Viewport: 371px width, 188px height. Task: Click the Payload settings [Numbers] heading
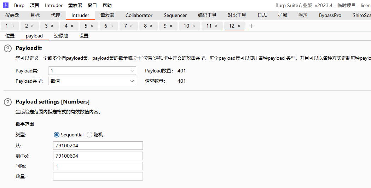[53, 102]
